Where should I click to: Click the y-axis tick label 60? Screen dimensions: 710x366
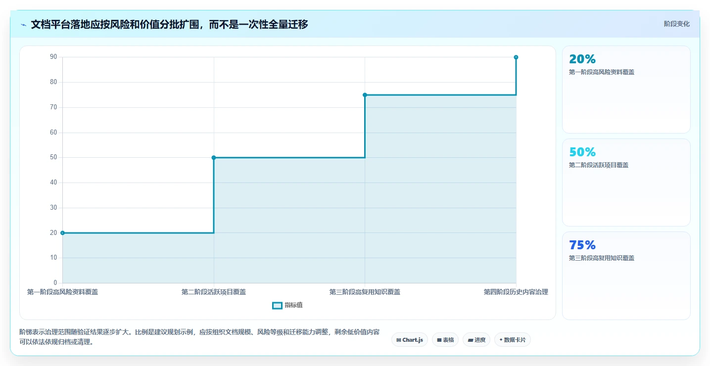click(x=53, y=133)
